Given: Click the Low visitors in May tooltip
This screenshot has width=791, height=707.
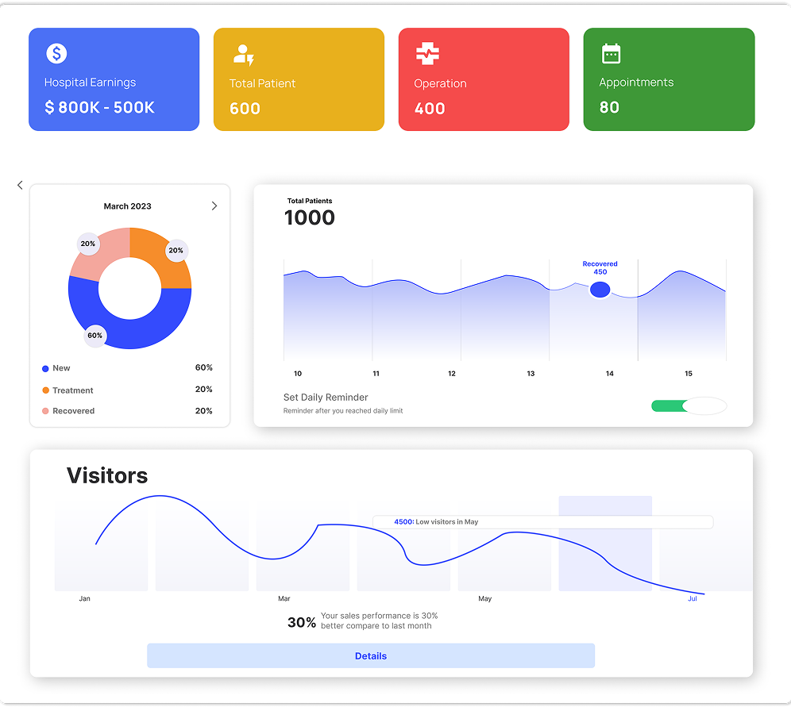Looking at the screenshot, I should tap(542, 521).
